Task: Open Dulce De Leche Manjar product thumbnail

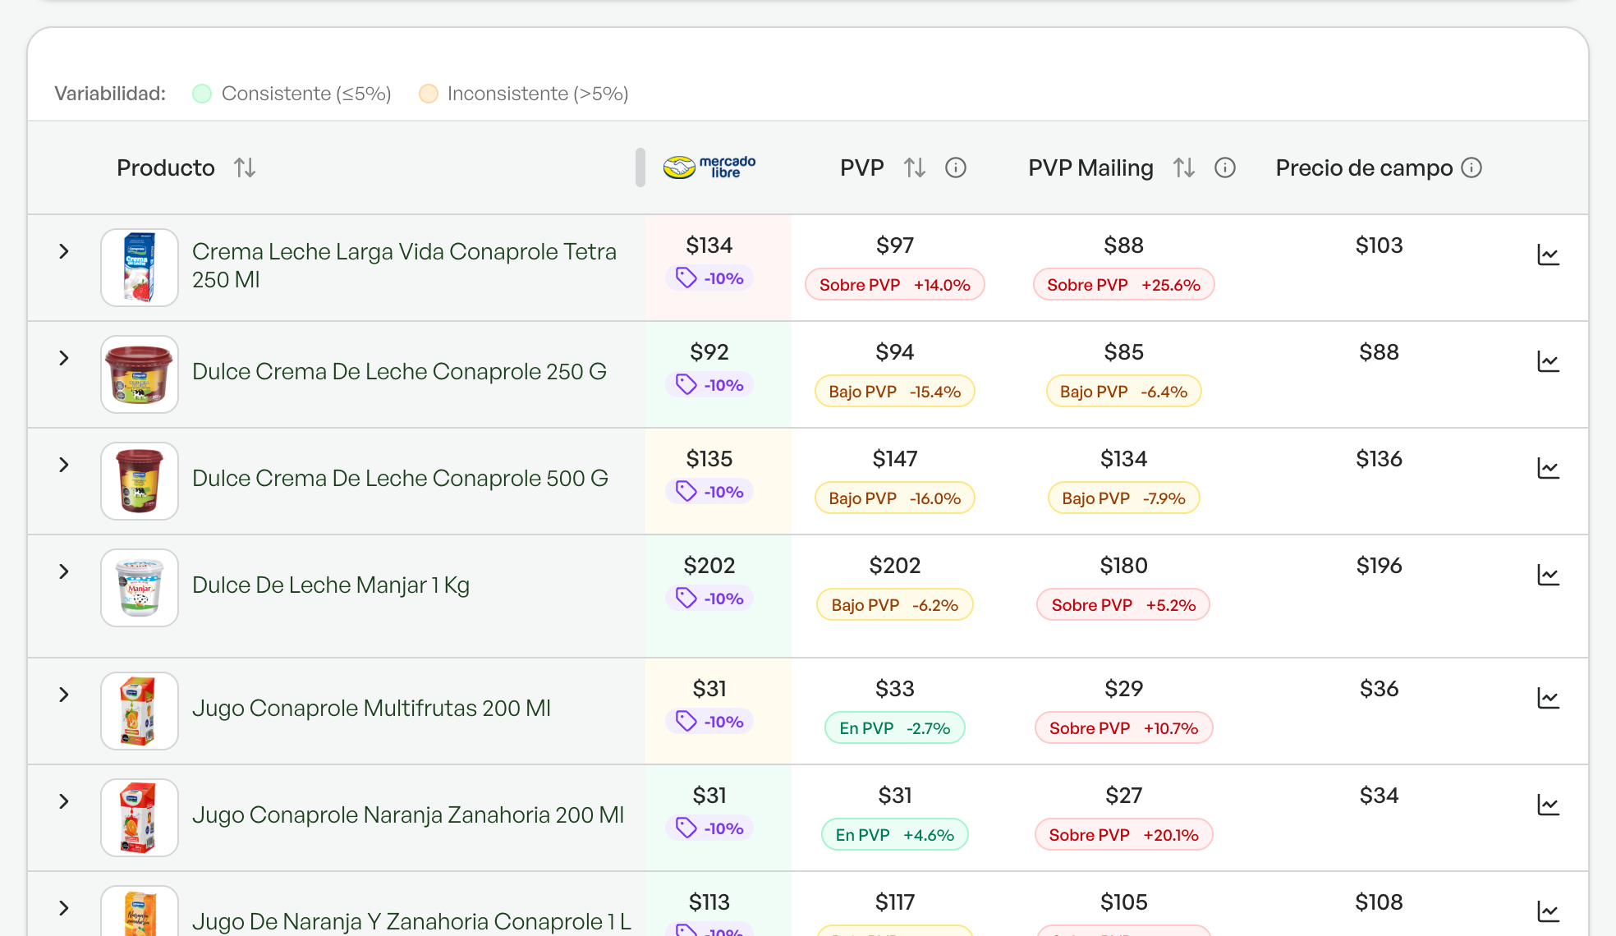Action: pyautogui.click(x=140, y=588)
